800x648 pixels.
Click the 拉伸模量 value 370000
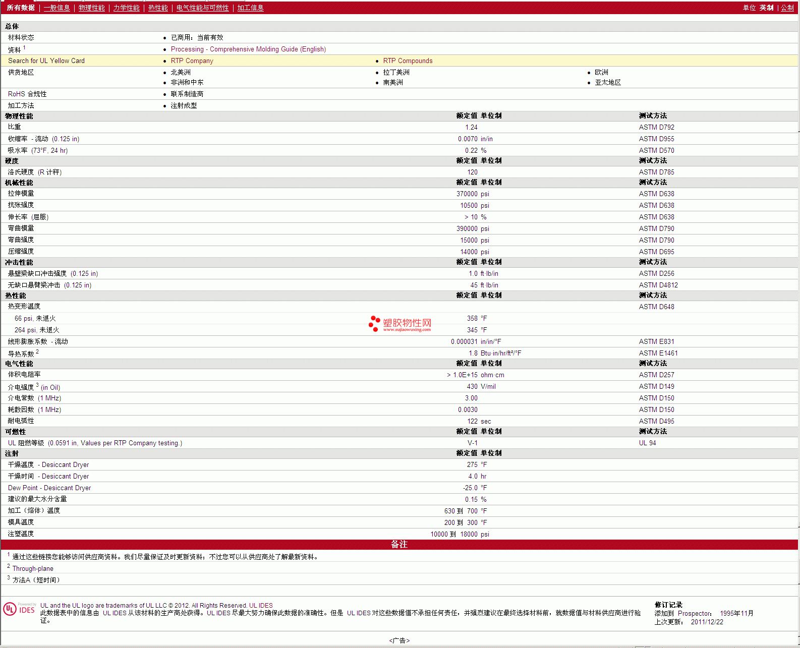tap(467, 194)
